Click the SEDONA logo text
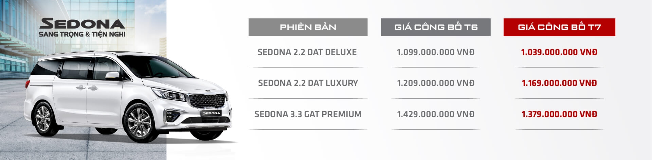Screen dimensions: 652x160 82,24
